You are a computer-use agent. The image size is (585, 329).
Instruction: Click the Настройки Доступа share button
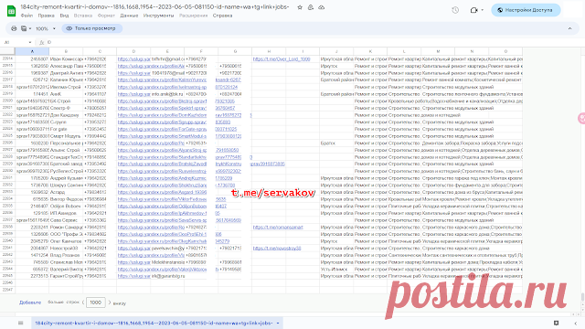[526, 10]
